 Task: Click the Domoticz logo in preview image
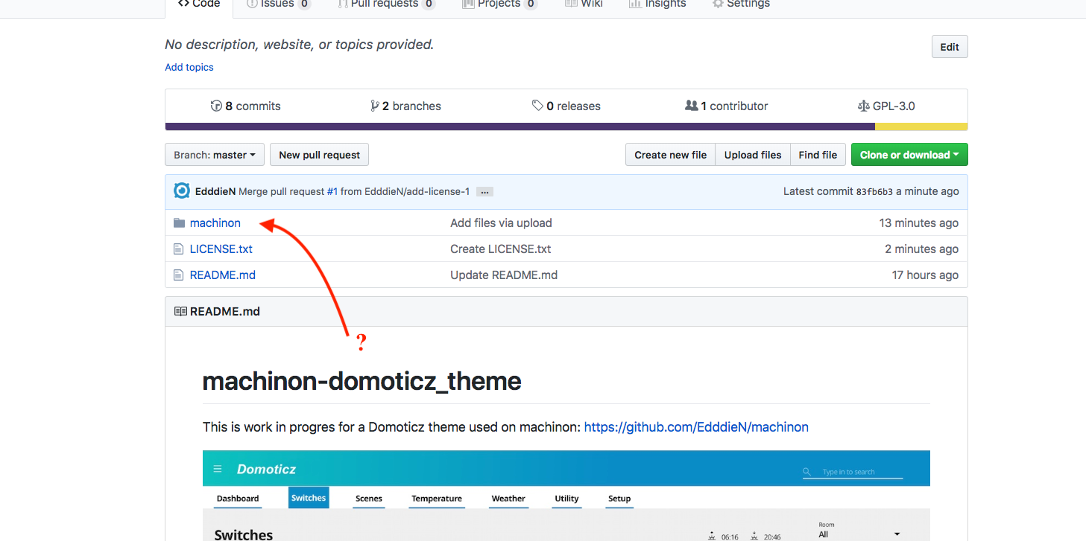266,469
